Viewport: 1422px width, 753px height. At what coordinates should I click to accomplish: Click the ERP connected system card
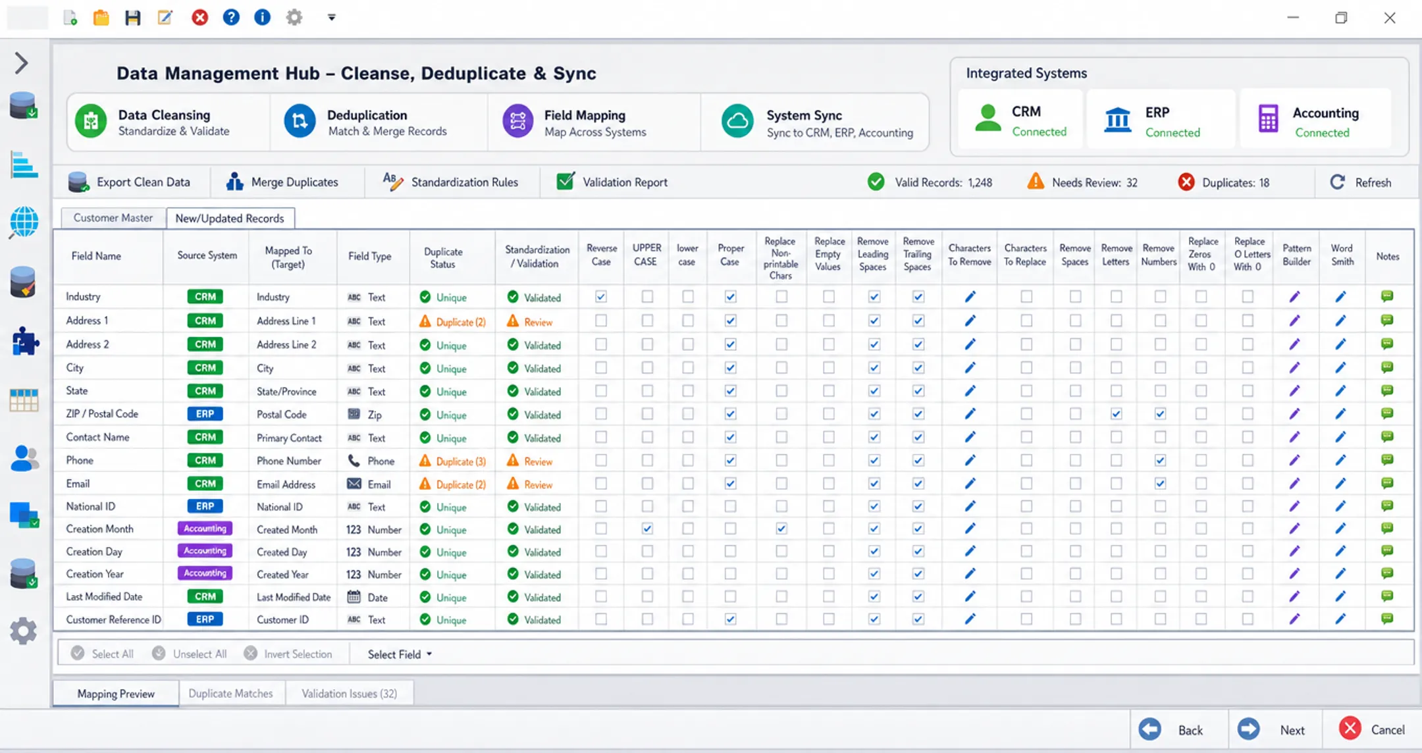[x=1161, y=120]
